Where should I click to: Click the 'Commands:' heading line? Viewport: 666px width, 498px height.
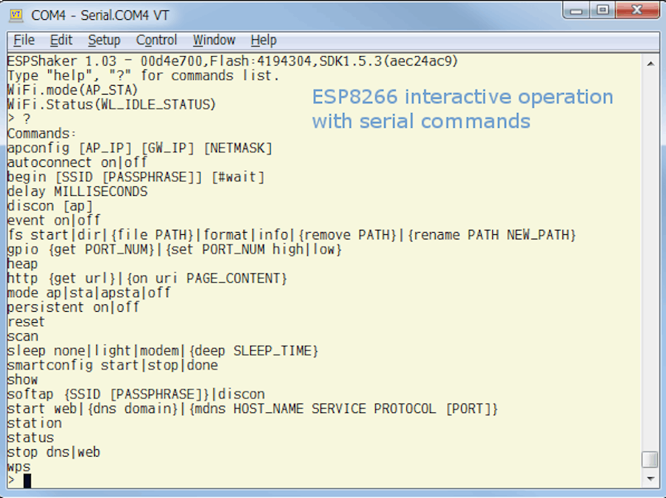click(x=41, y=134)
